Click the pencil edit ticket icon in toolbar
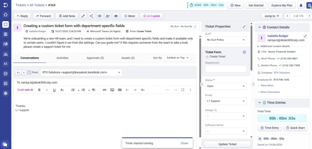This screenshot has height=149, width=312. pos(83,16)
